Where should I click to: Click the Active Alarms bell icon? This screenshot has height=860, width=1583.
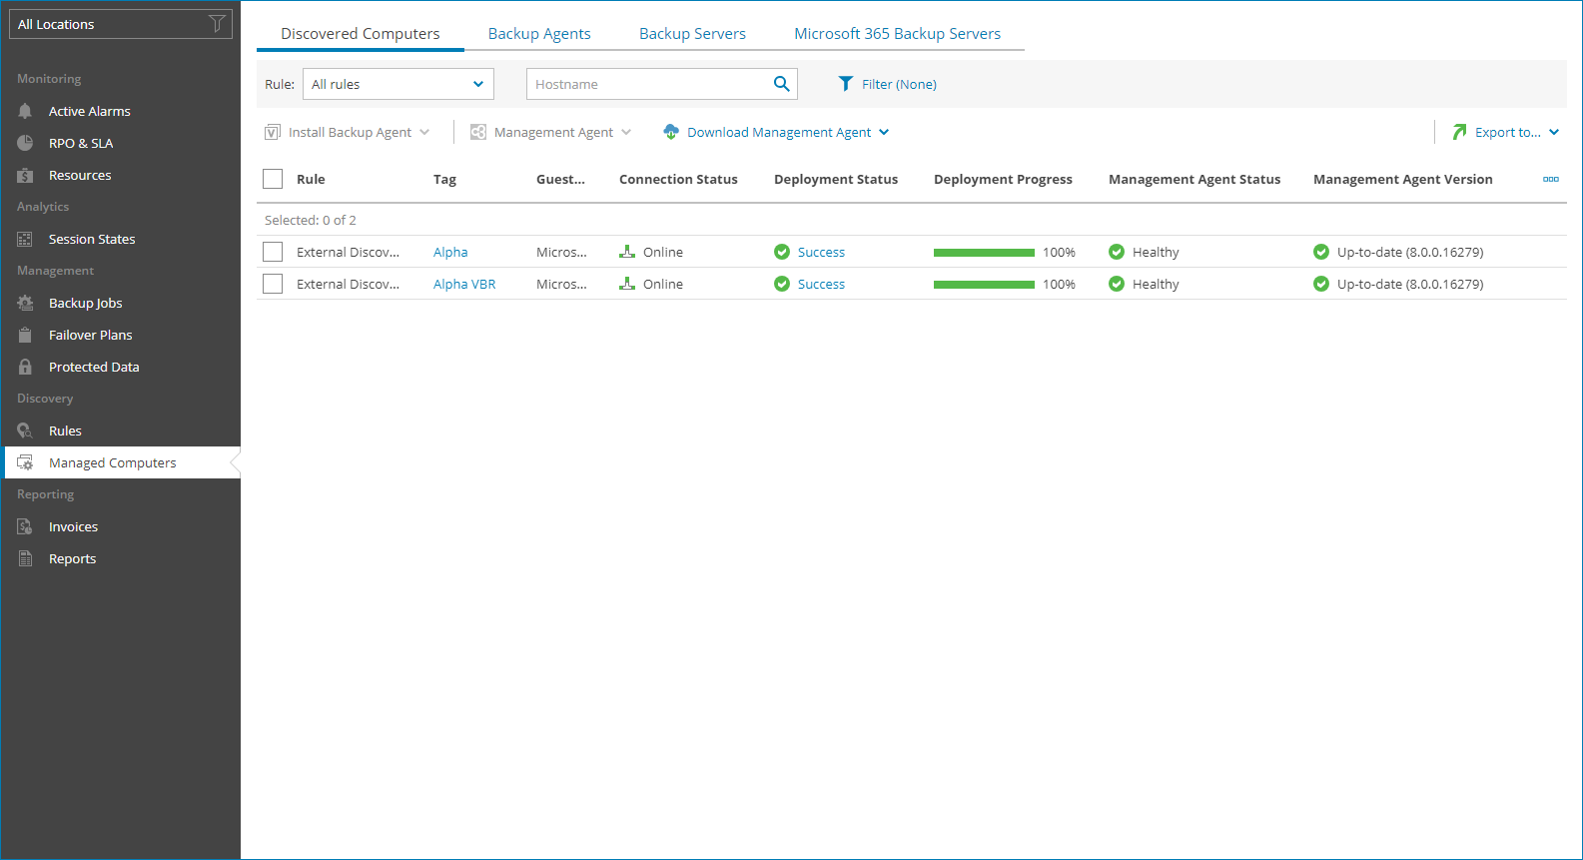pos(25,111)
